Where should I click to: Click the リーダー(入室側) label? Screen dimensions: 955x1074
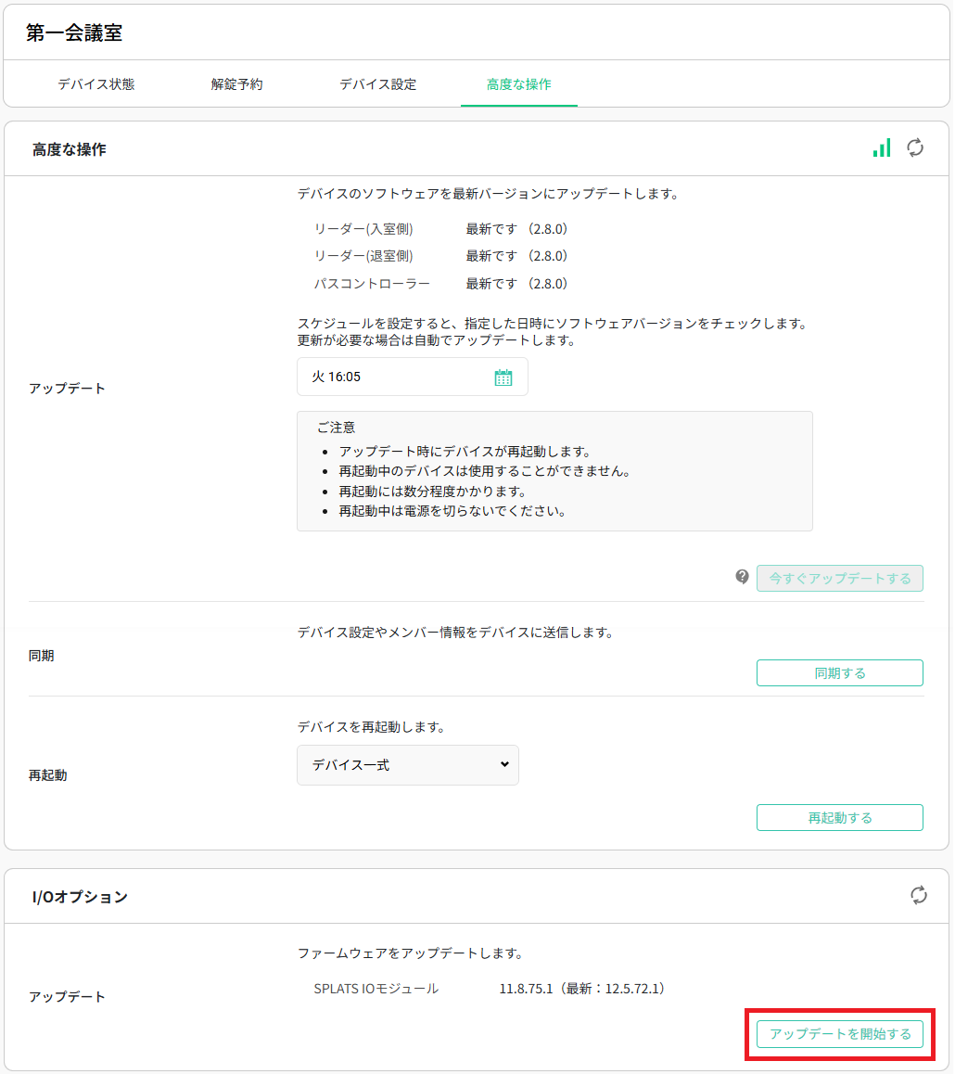(363, 229)
